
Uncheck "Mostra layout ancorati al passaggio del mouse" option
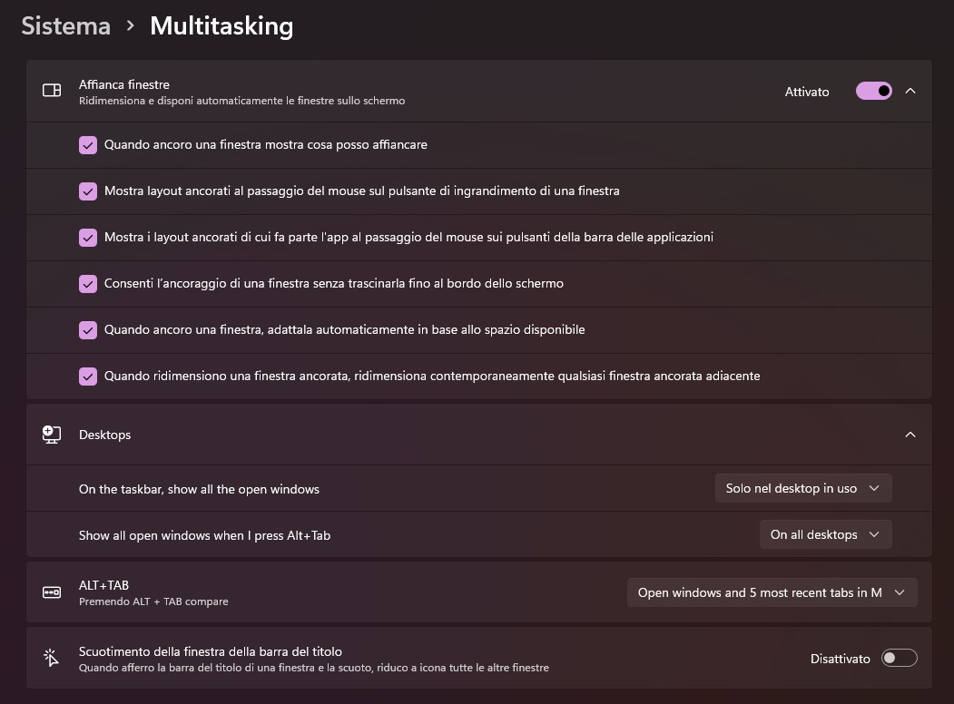(88, 191)
